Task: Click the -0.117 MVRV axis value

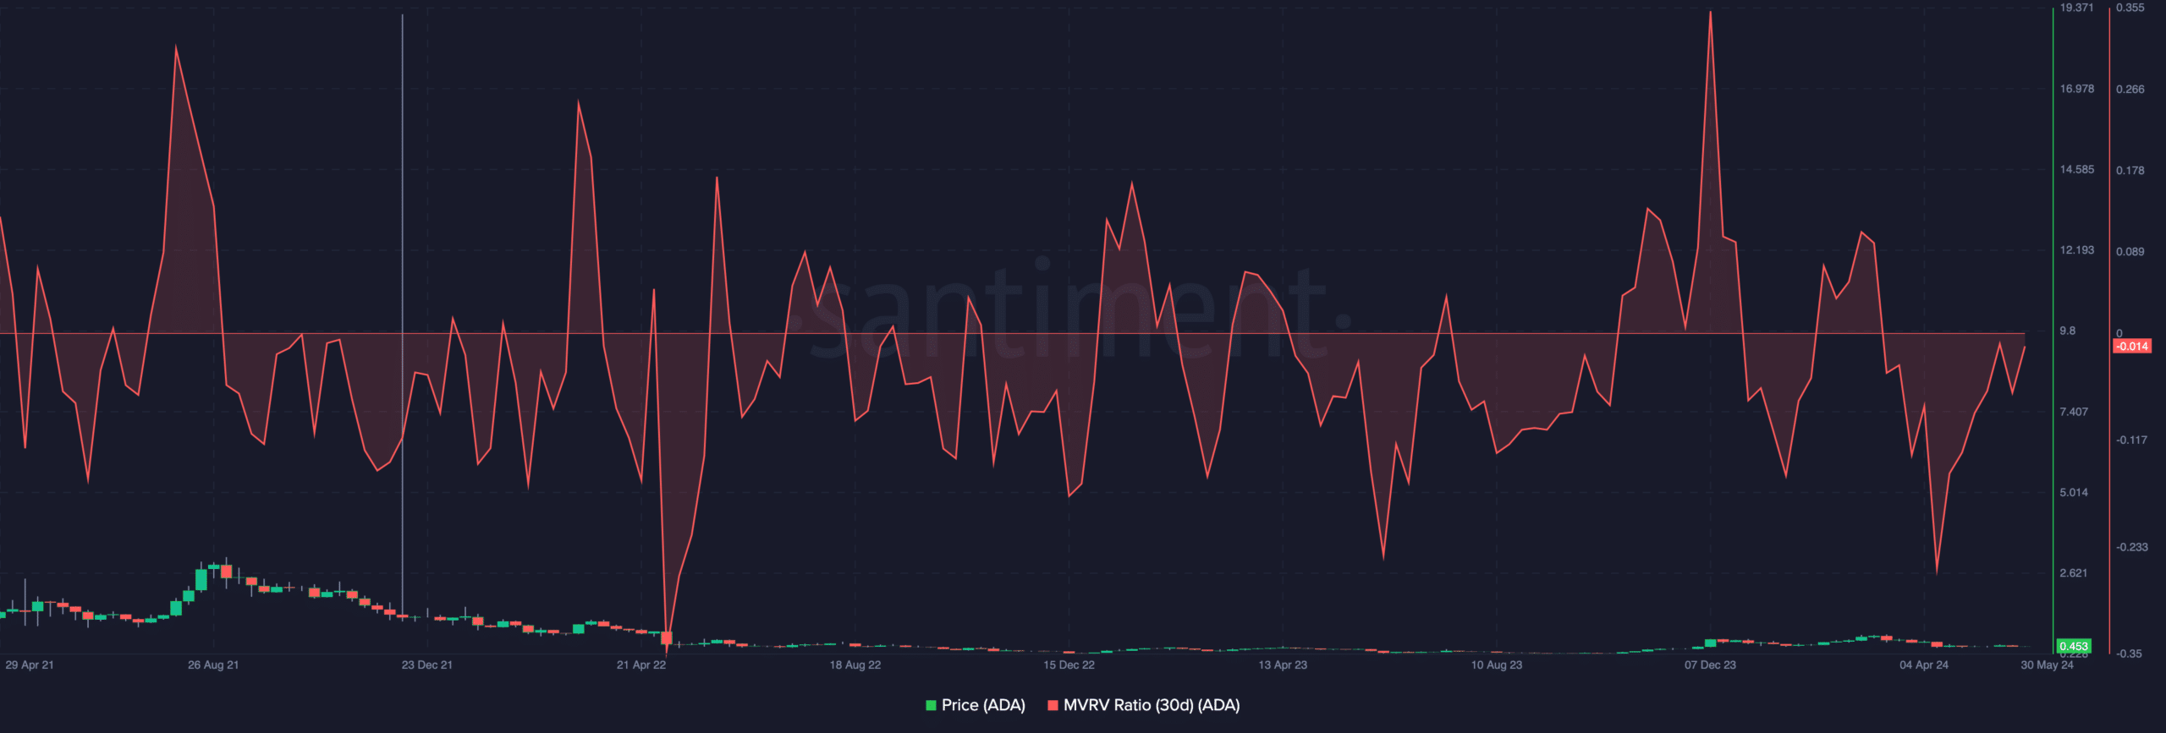Action: pyautogui.click(x=2132, y=440)
